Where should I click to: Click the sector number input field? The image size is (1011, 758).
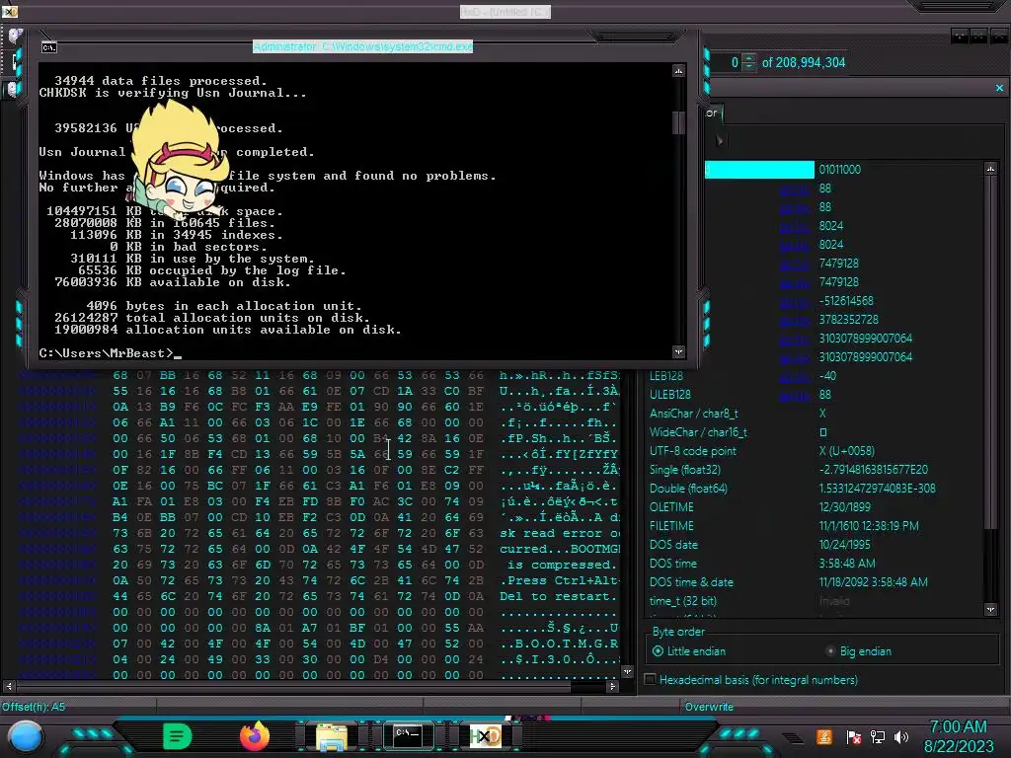coord(726,62)
